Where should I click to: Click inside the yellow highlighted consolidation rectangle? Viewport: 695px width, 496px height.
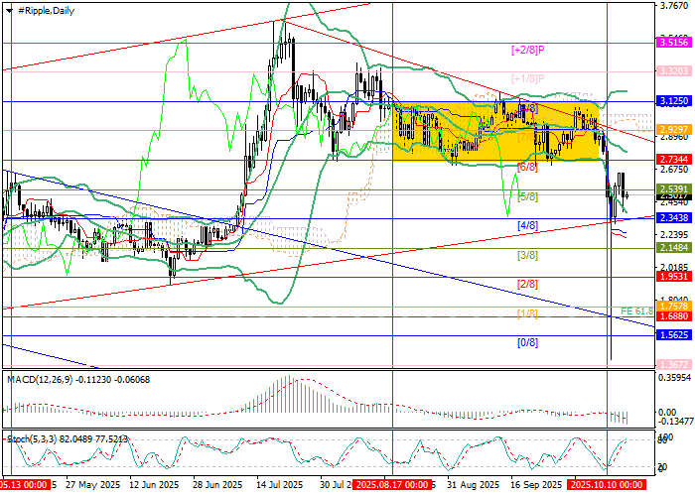pos(496,131)
